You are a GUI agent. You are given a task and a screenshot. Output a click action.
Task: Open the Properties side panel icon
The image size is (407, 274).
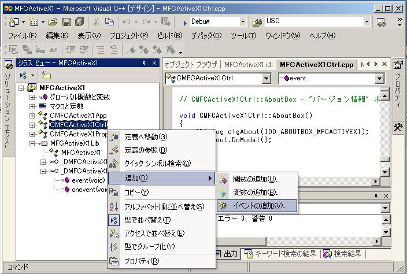pyautogui.click(x=398, y=65)
